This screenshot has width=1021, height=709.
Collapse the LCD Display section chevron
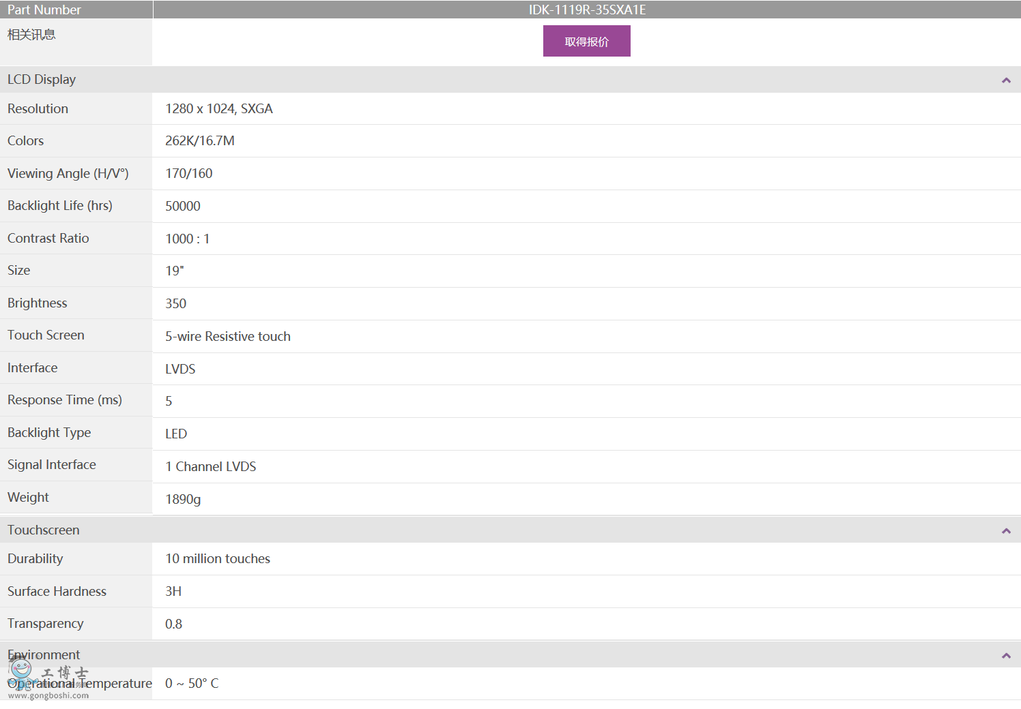point(1005,80)
